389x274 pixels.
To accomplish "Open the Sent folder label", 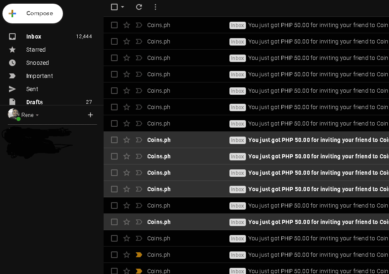I will [x=32, y=89].
